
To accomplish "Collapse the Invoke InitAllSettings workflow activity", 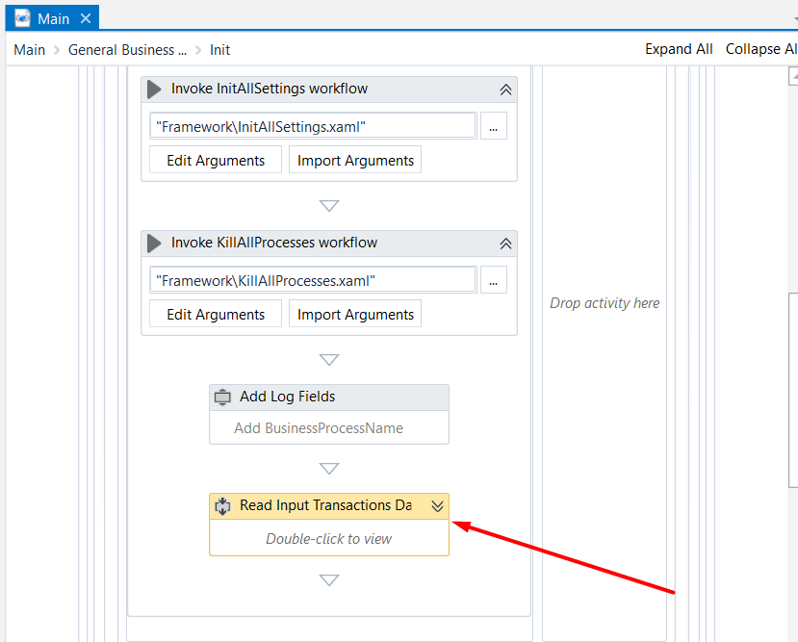I will (505, 90).
